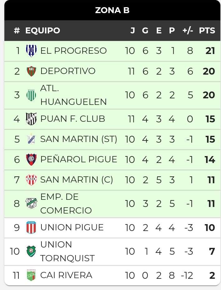Click the San Martin (C) crest
The image size is (221, 290).
click(31, 179)
